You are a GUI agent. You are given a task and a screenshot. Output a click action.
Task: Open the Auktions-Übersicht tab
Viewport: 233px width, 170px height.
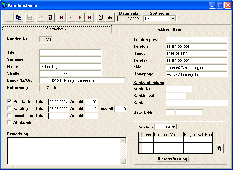pos(171,30)
